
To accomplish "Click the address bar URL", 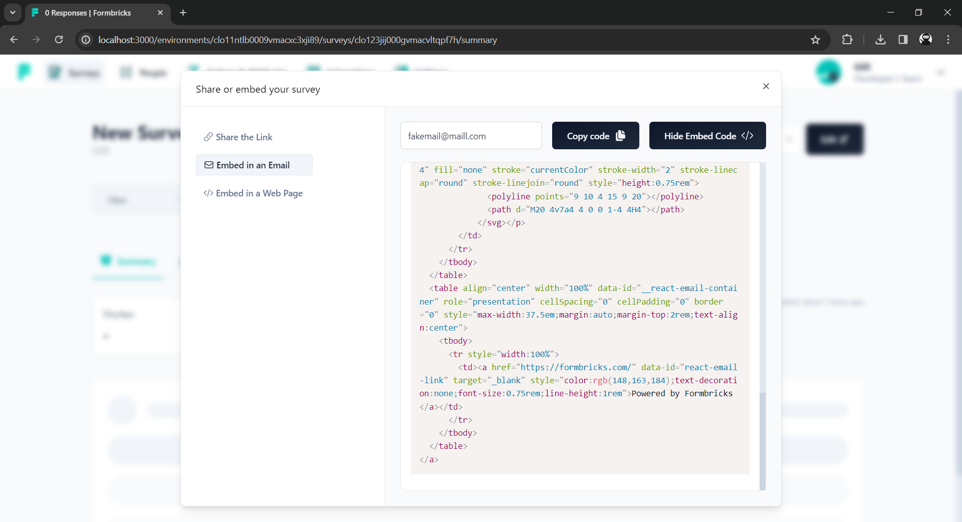I will point(298,40).
